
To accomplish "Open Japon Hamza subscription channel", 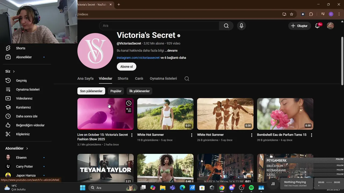I will point(26,175).
